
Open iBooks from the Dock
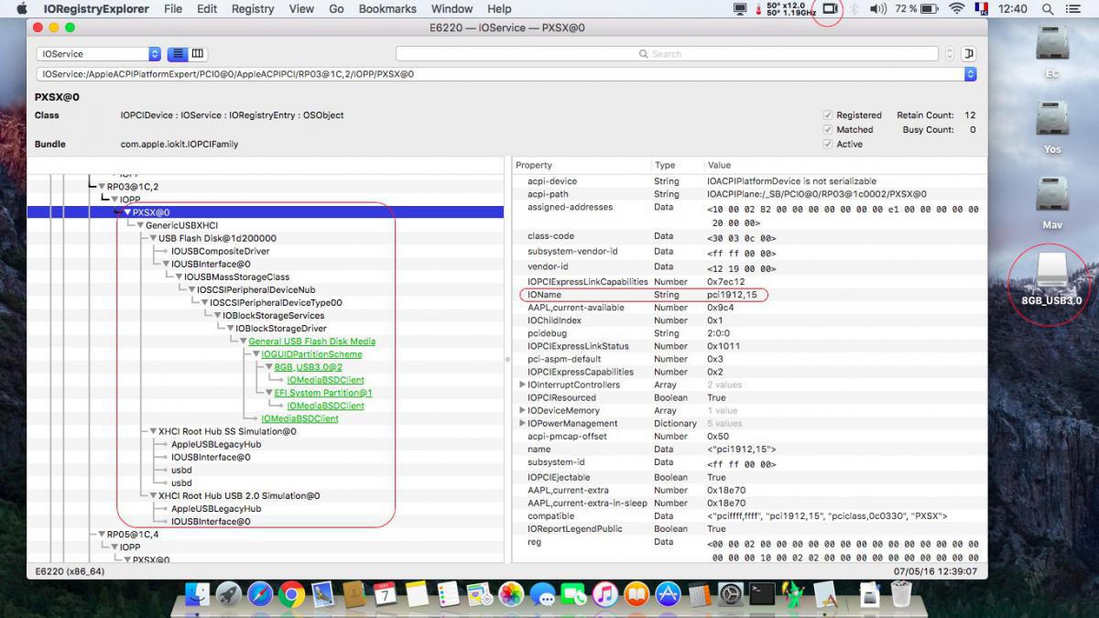coord(637,594)
